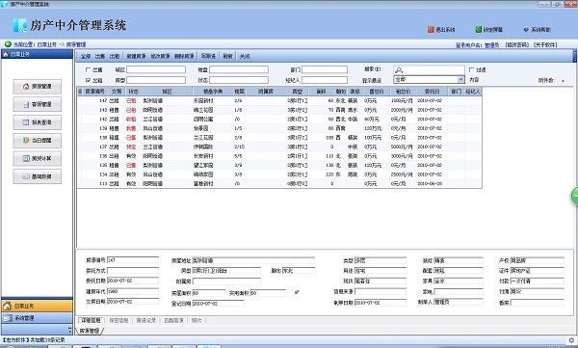Select table row with number 138
Viewport: 578px width, 348px height.
tap(279, 137)
